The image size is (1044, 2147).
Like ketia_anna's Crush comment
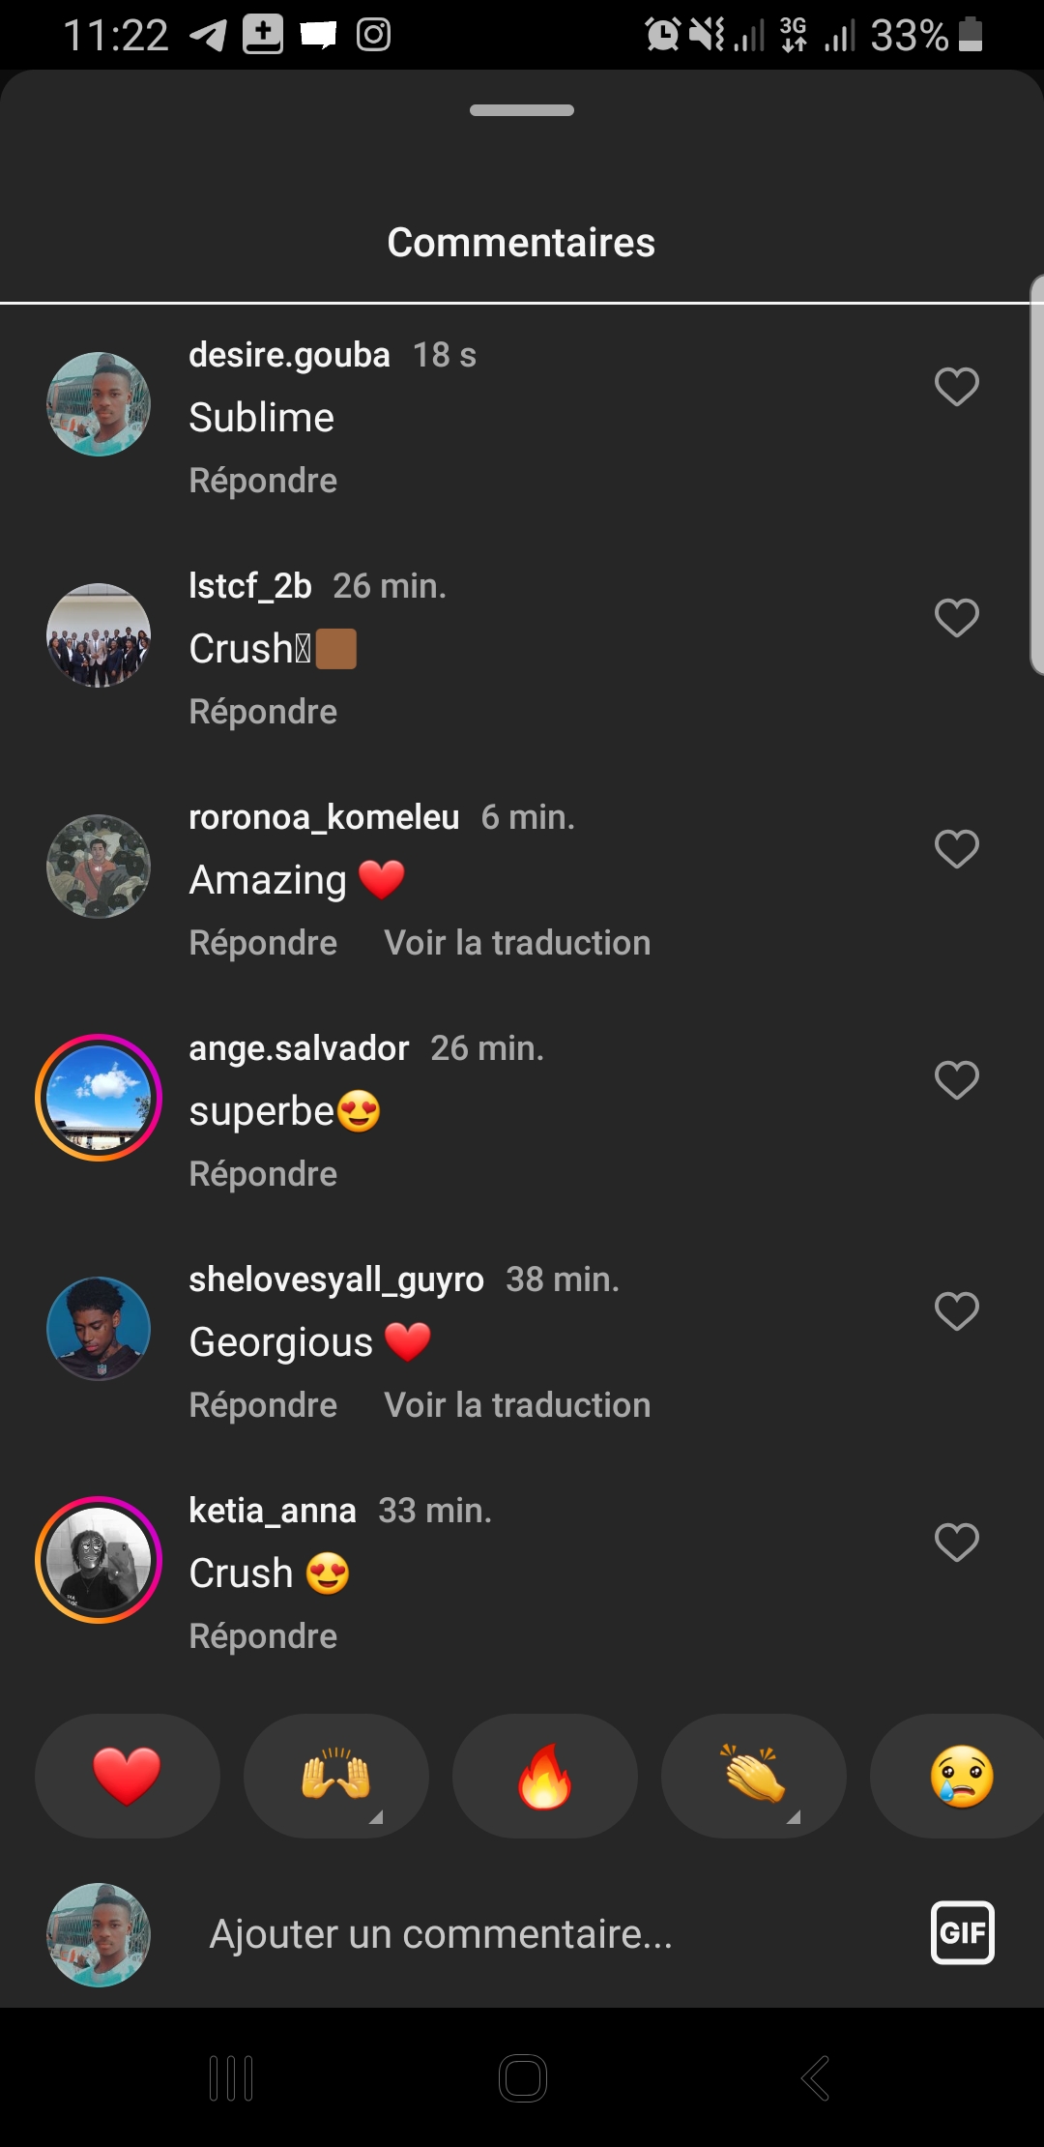pyautogui.click(x=956, y=1543)
